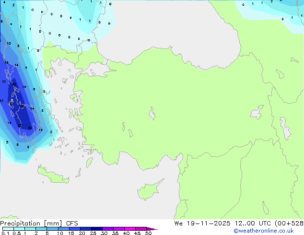Click the legend label '35'

tap(115, 233)
